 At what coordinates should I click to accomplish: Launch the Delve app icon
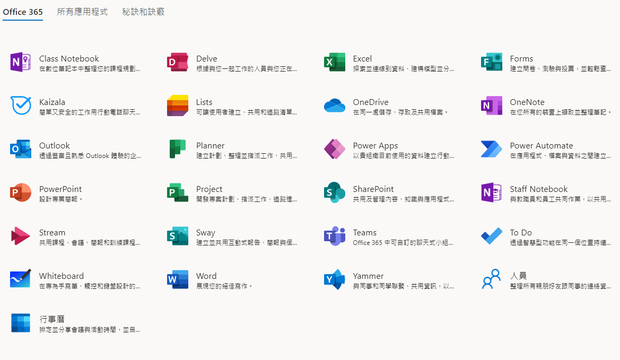(x=178, y=62)
